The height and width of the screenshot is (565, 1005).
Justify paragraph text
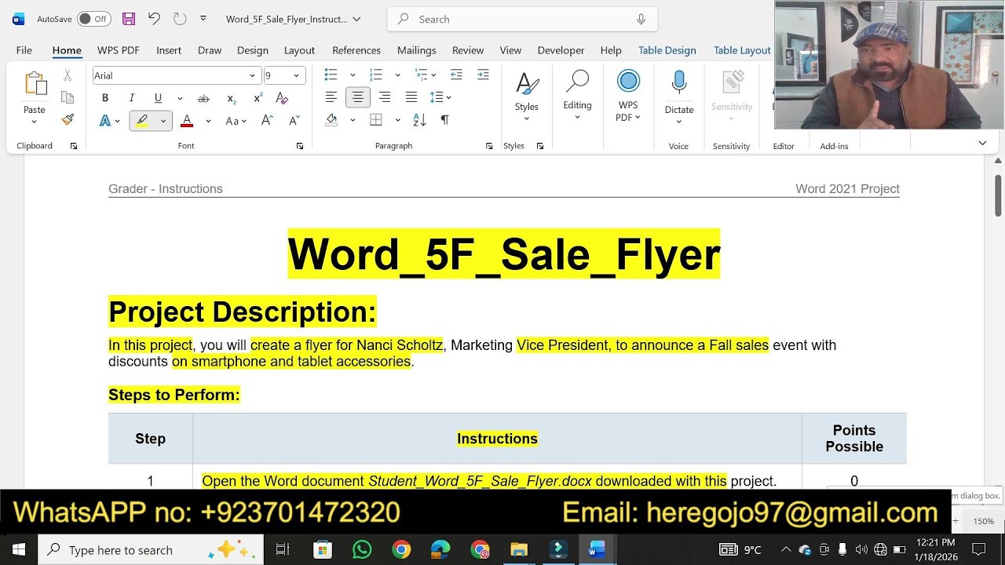coord(411,97)
